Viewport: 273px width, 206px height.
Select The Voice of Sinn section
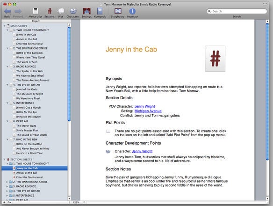[27, 62]
